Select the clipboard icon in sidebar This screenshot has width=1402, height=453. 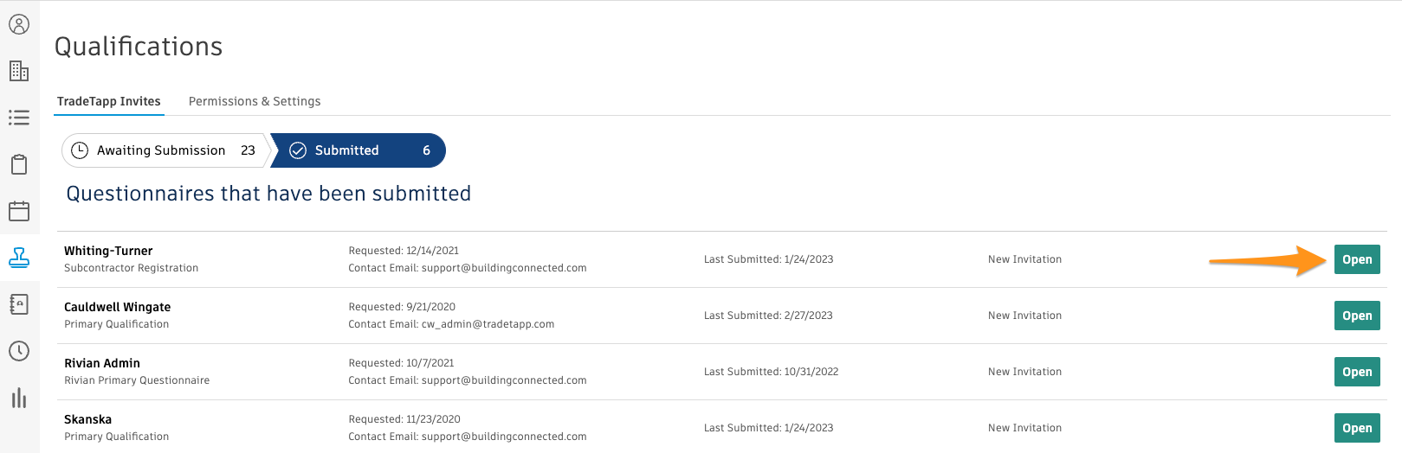[19, 164]
